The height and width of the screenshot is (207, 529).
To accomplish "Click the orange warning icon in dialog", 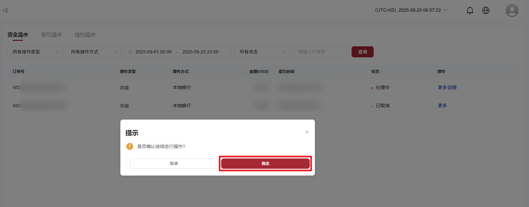I will tap(130, 146).
